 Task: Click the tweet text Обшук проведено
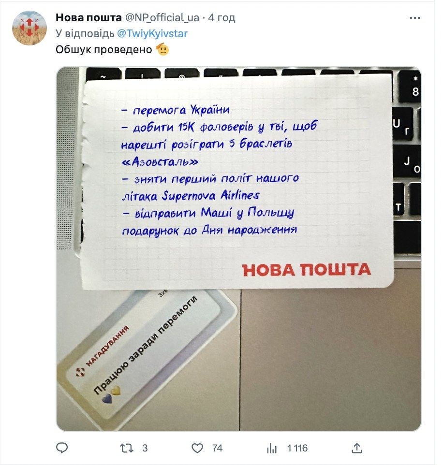pos(104,49)
